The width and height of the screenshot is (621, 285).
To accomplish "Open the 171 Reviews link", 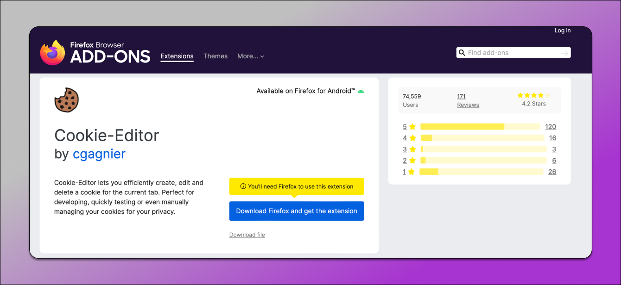I will pos(468,100).
